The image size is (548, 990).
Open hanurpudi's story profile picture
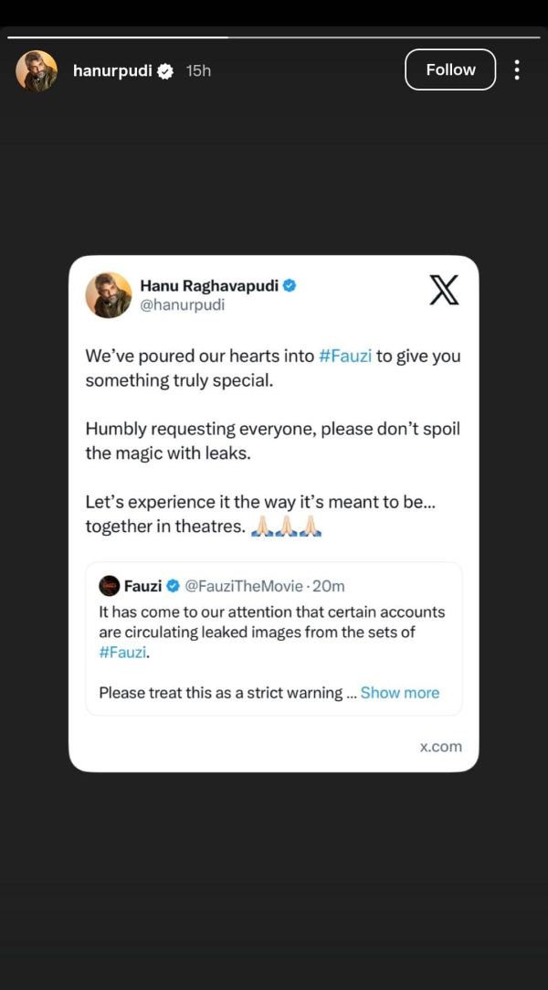coord(37,70)
